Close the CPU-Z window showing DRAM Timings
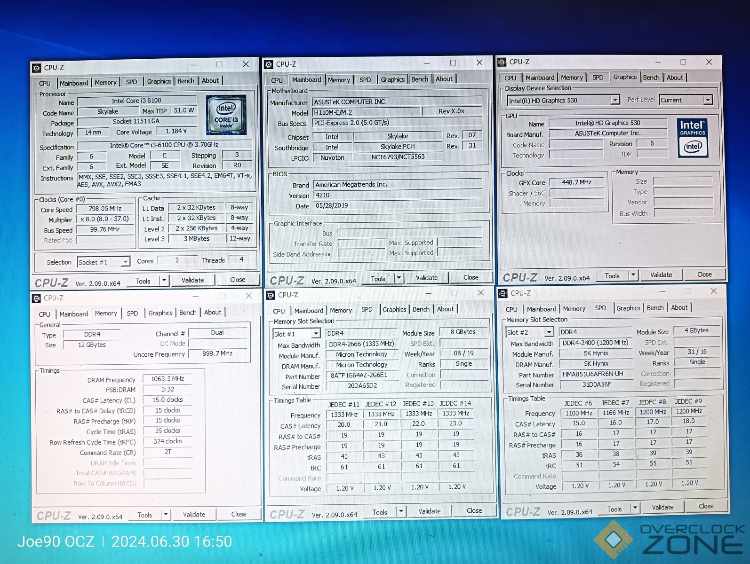This screenshot has height=564, width=750. pyautogui.click(x=249, y=296)
